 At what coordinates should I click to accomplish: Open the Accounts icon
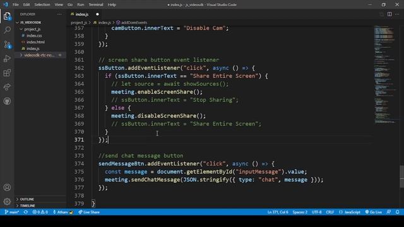(7, 187)
